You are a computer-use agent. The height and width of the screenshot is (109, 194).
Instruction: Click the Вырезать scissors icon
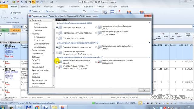coord(11,13)
